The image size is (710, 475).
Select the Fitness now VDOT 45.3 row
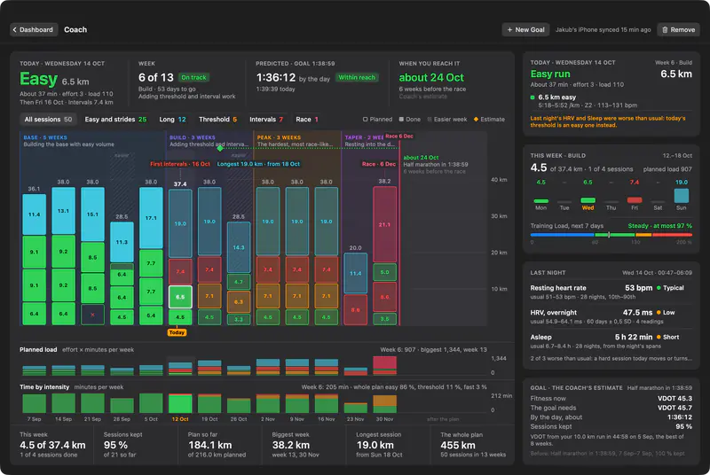611,399
